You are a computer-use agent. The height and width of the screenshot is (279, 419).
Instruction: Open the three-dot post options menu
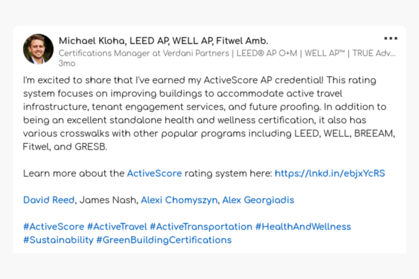click(391, 38)
